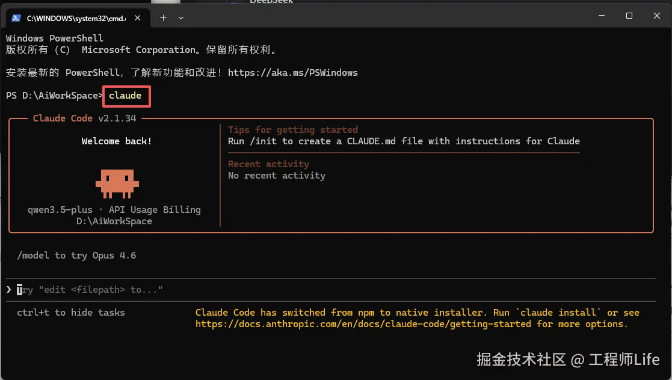Viewport: 672px width, 380px height.
Task: Expand the new tab profile dropdown arrow
Action: [181, 18]
